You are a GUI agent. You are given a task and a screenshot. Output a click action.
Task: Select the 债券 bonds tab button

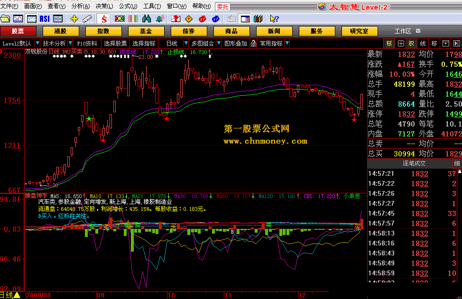[189, 31]
